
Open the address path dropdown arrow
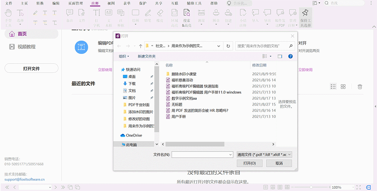coord(218,46)
